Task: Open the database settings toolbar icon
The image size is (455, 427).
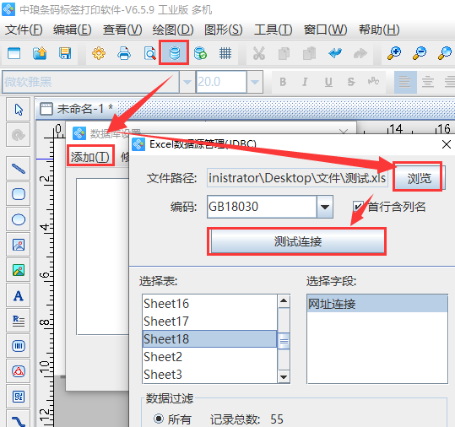Action: [174, 53]
